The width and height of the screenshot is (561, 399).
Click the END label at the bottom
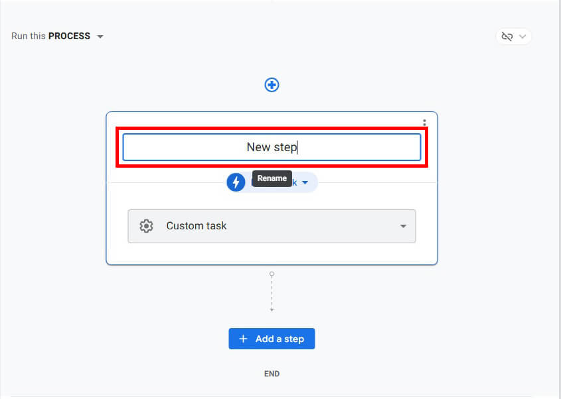[272, 374]
